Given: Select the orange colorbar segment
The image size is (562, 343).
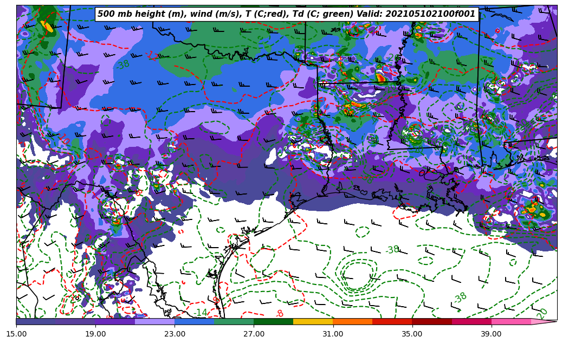Looking at the screenshot, I should pos(352,321).
